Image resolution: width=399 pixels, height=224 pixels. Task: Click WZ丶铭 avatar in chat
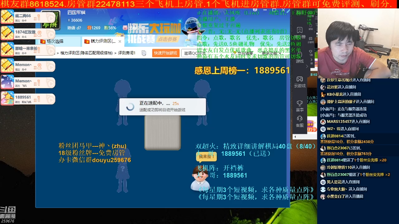pos(323,129)
